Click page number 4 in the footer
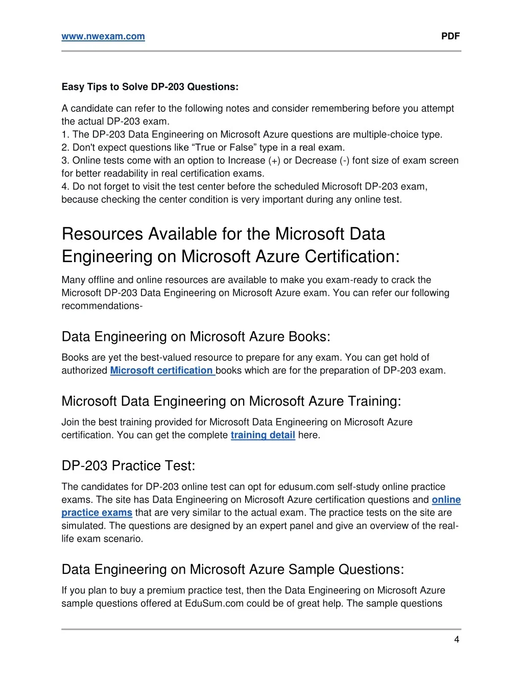This screenshot has height=677, width=523. pyautogui.click(x=457, y=639)
